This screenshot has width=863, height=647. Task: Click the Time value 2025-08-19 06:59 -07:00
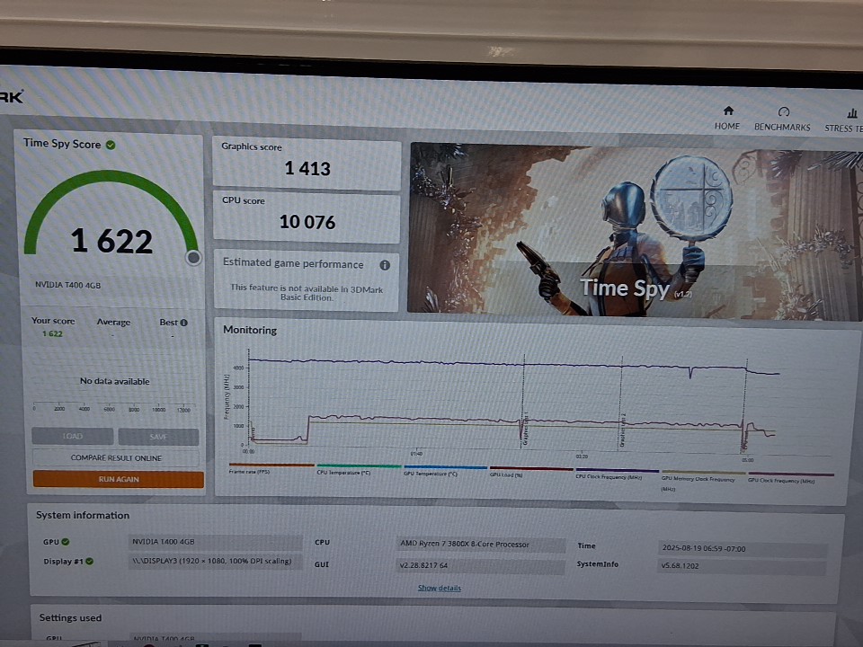coord(743,548)
